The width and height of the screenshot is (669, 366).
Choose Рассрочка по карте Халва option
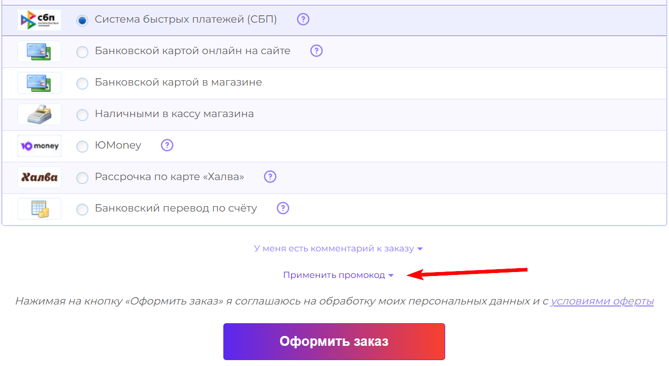coord(82,177)
